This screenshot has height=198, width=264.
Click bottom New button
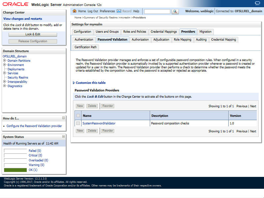click(x=80, y=131)
